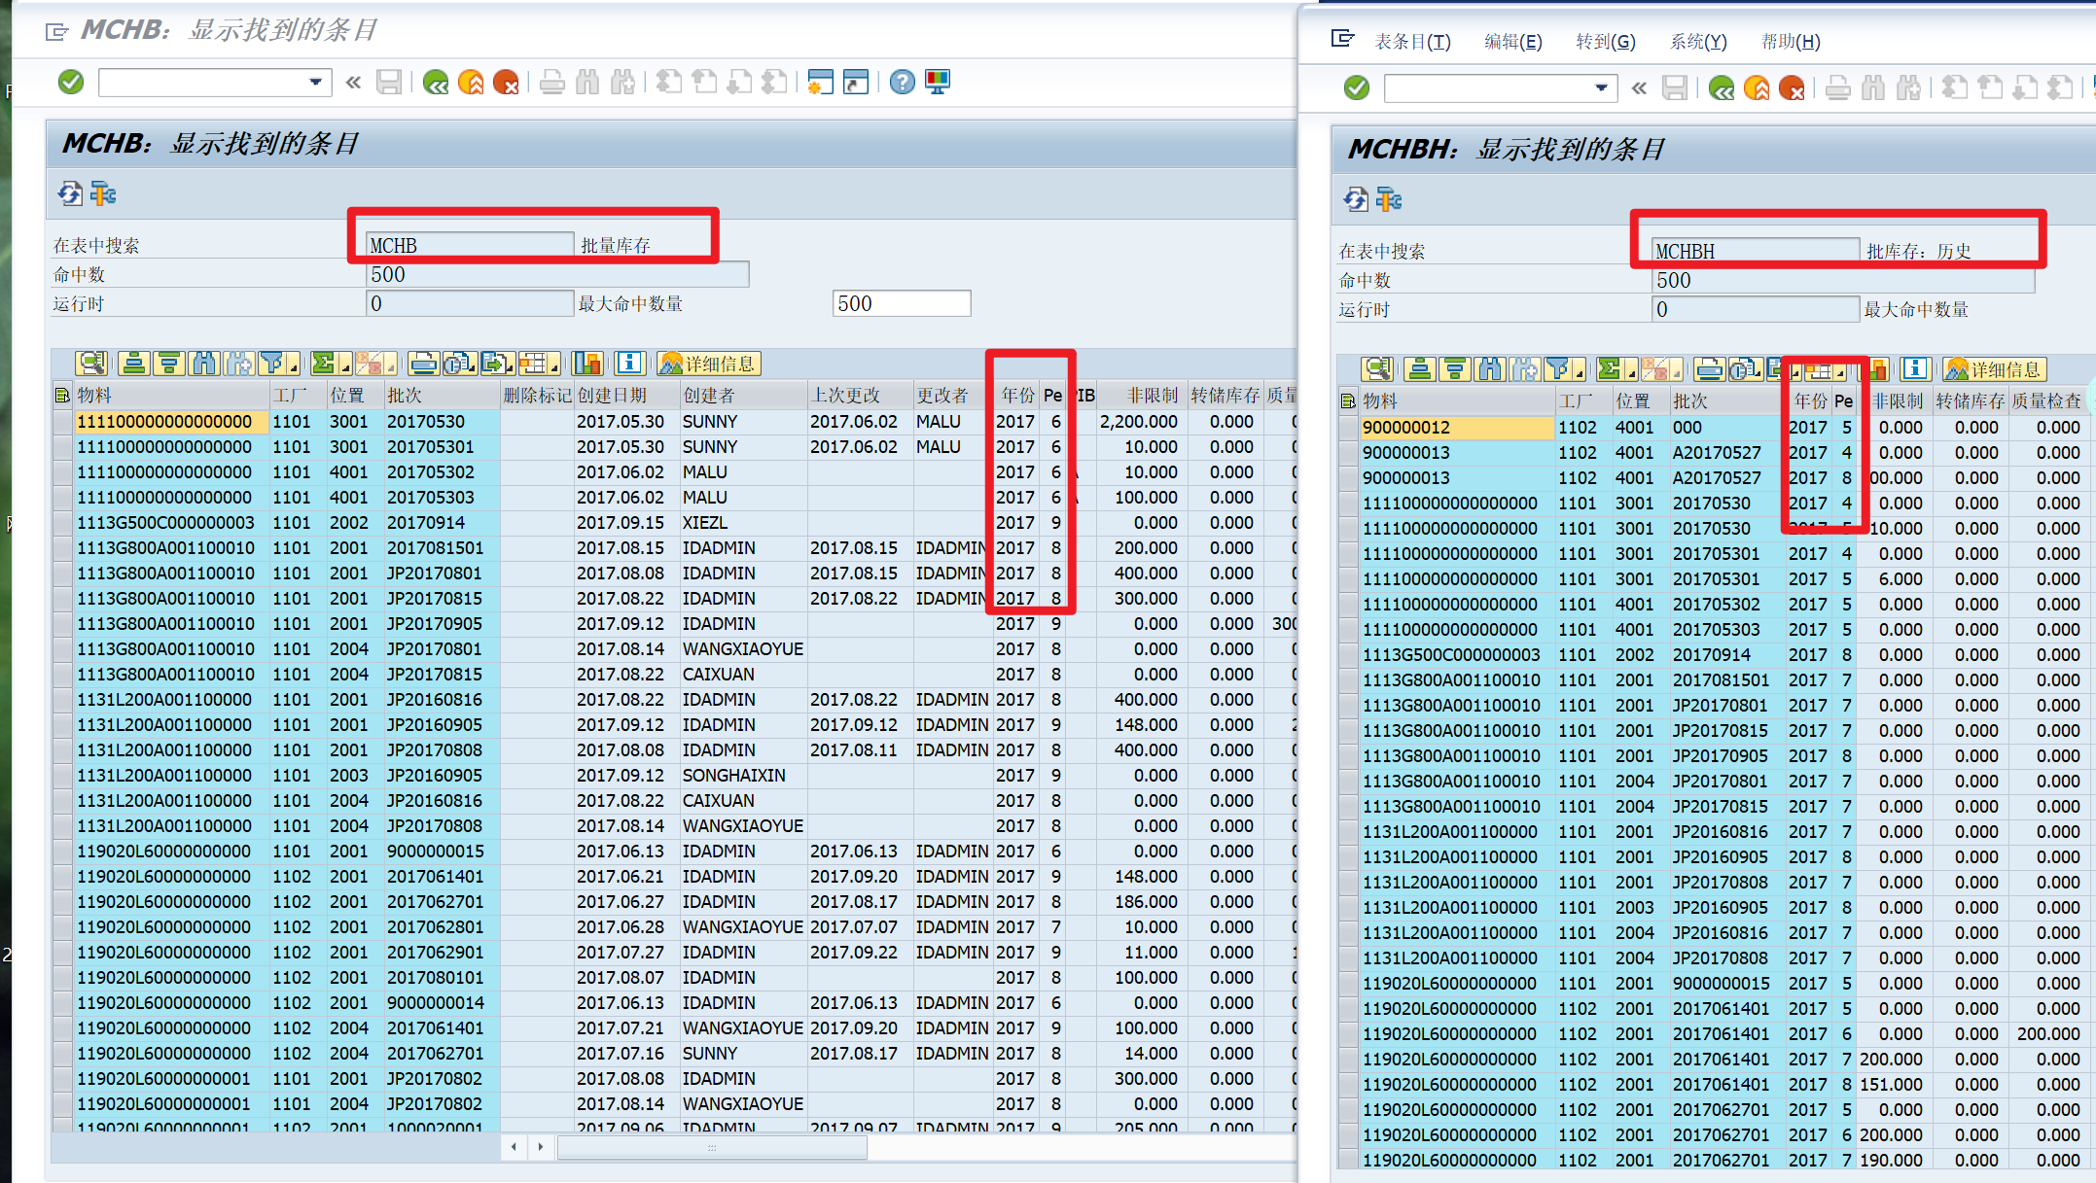Expand the MCHB command field dropdown

(315, 83)
